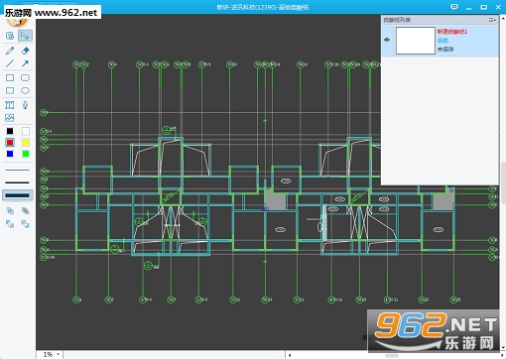Click the bring to front icon
Image resolution: width=506 pixels, height=359 pixels.
10,210
